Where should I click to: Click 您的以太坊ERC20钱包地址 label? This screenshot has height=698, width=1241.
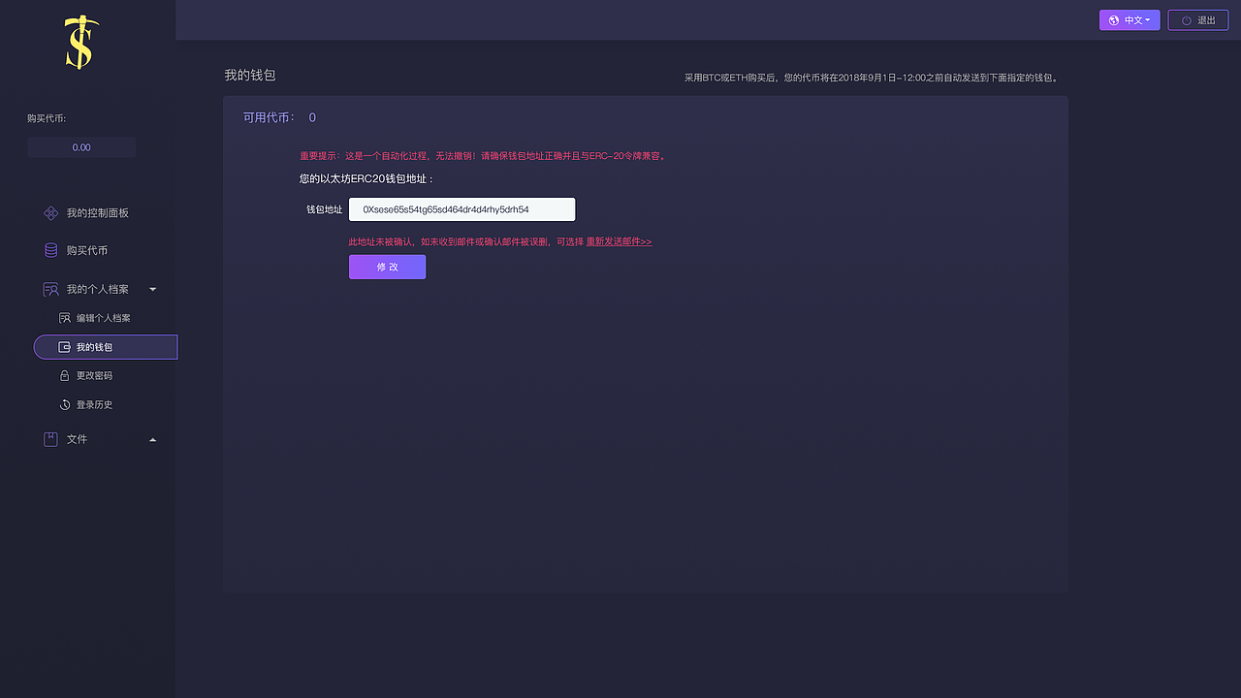point(366,179)
